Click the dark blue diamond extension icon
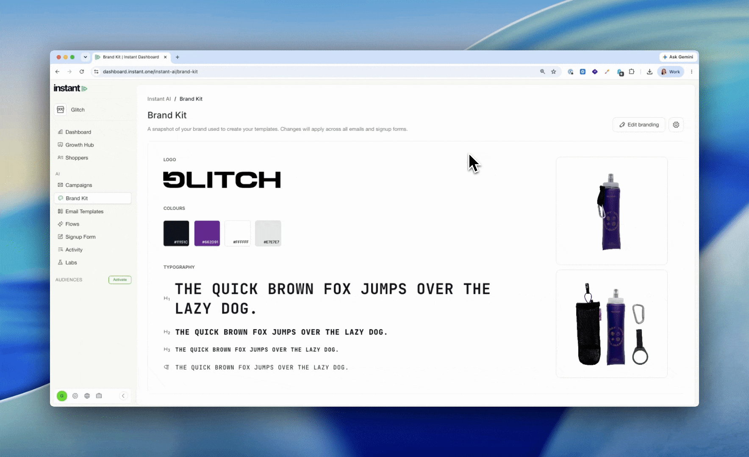The image size is (749, 457). [x=595, y=72]
